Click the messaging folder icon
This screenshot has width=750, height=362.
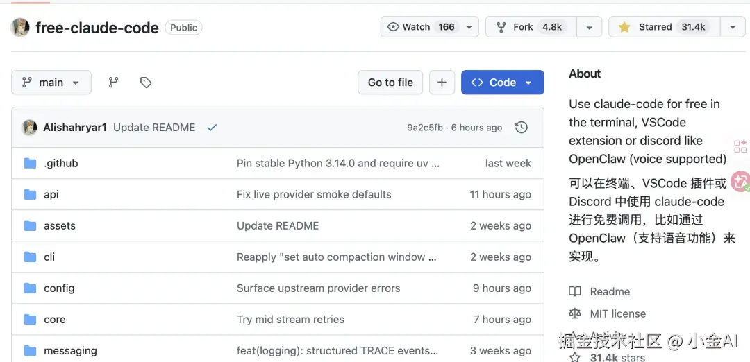coord(30,350)
